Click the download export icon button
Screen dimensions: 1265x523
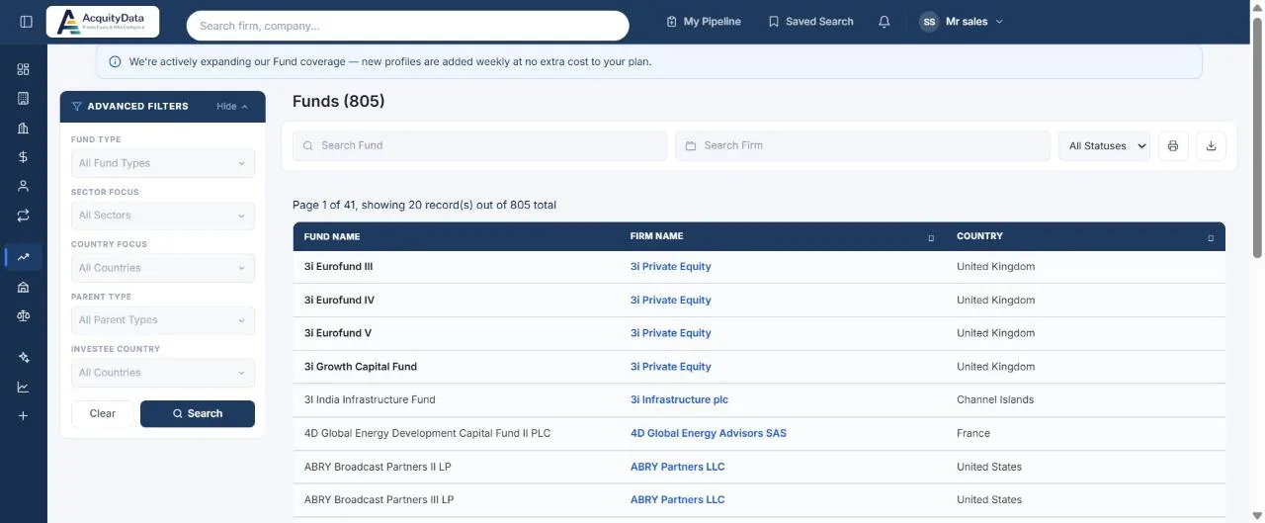1211,145
